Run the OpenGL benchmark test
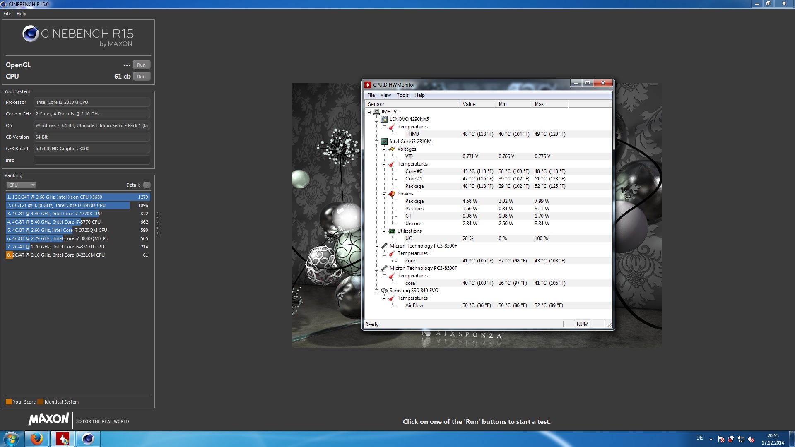 point(141,65)
